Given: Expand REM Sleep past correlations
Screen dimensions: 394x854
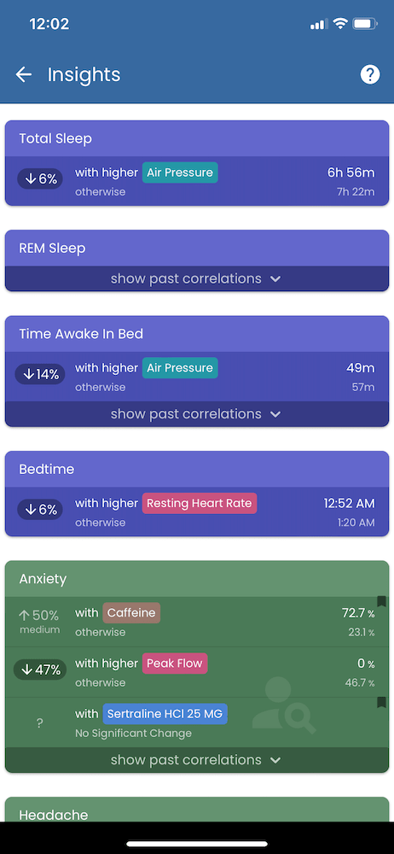Looking at the screenshot, I should tap(197, 279).
